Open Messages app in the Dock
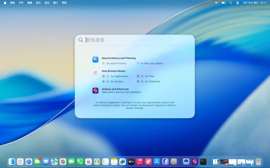Viewport: 270px width, 168px height. [x=37, y=162]
